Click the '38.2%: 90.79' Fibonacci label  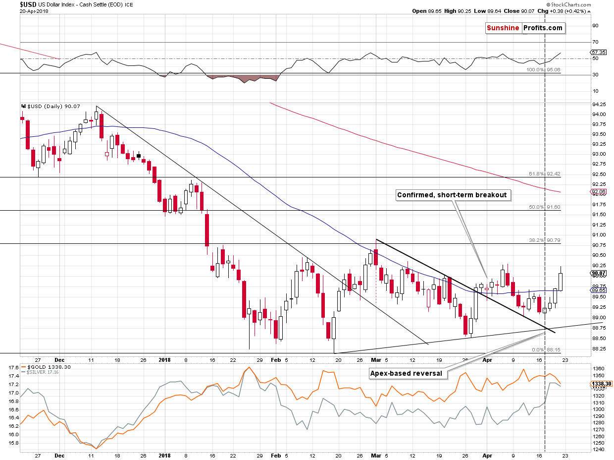(x=544, y=240)
